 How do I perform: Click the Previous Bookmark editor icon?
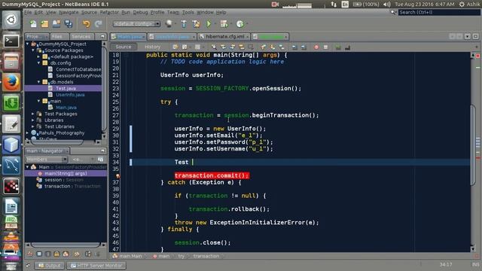point(263,47)
